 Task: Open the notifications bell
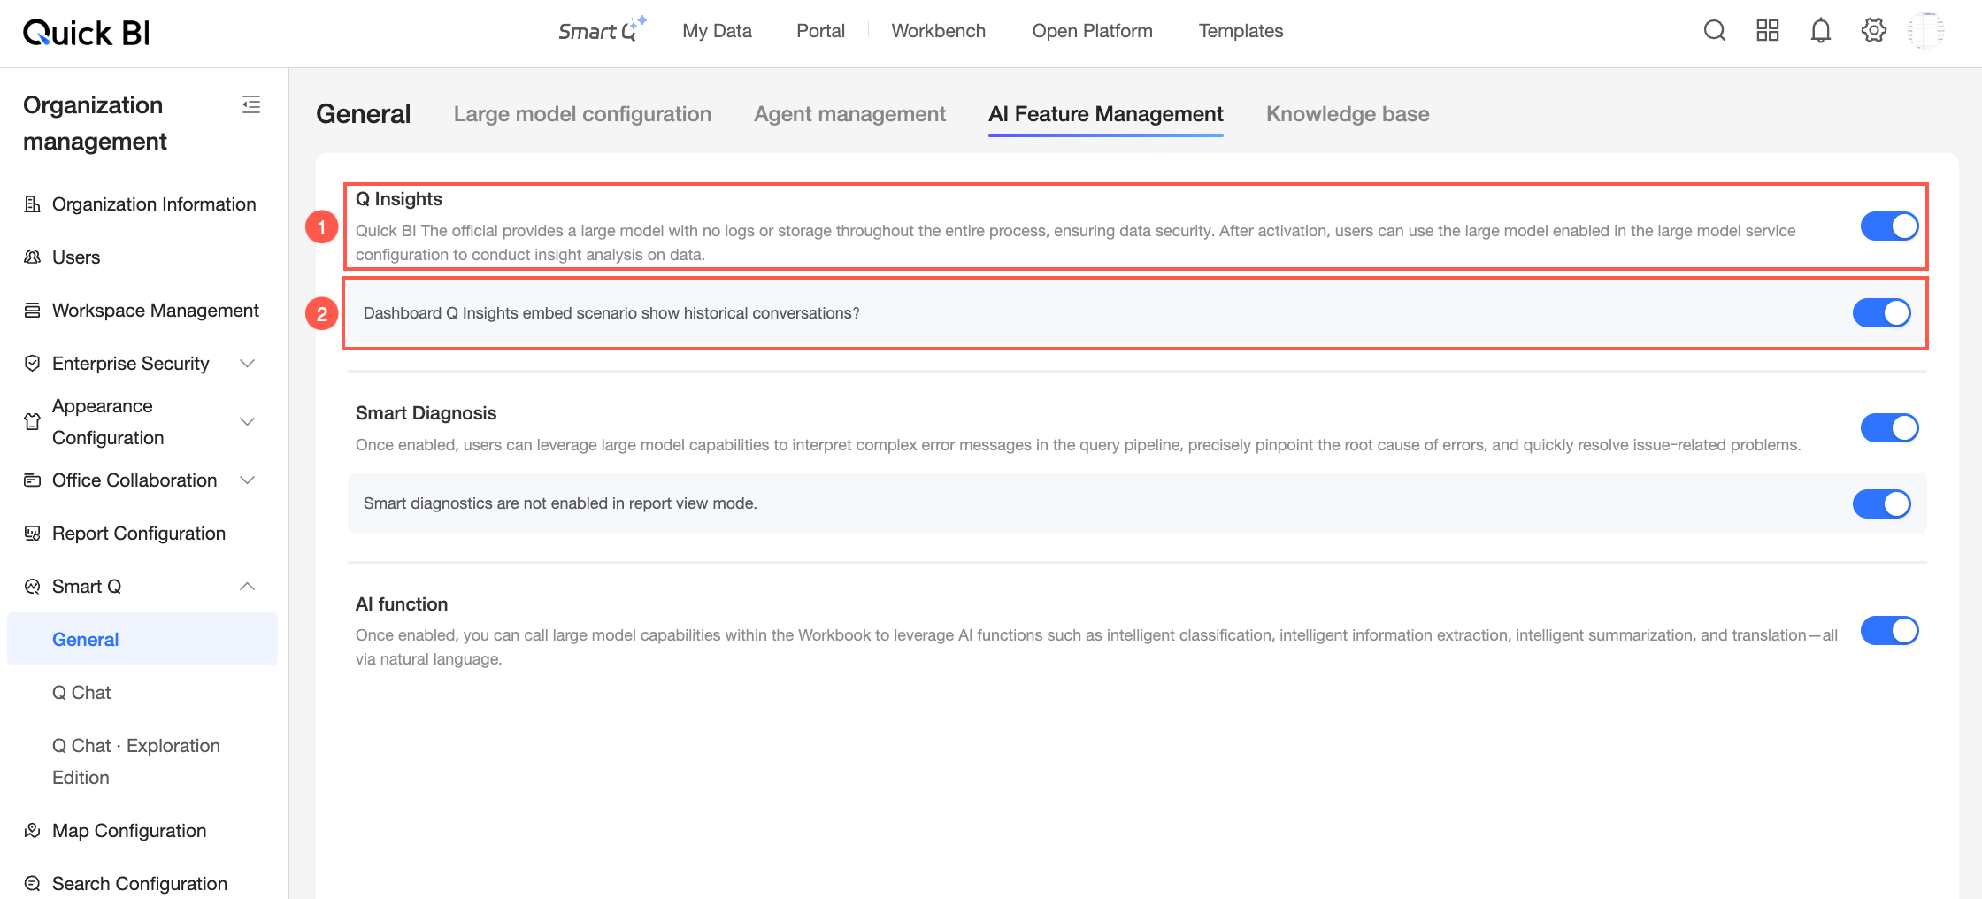tap(1820, 31)
